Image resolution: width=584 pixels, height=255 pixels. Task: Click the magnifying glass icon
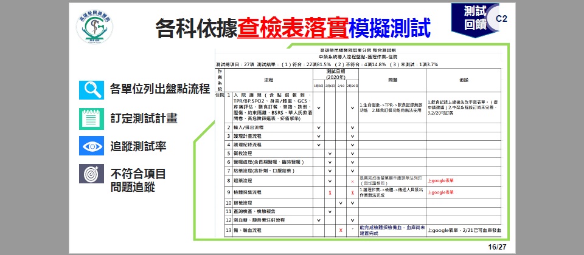pyautogui.click(x=91, y=90)
